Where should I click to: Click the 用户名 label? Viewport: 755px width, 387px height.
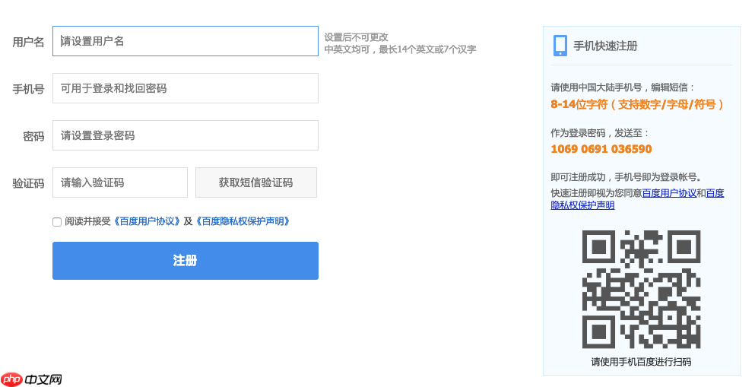[x=28, y=42]
